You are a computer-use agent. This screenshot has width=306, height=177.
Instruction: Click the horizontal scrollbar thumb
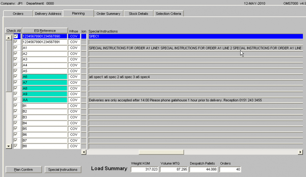click(161, 152)
